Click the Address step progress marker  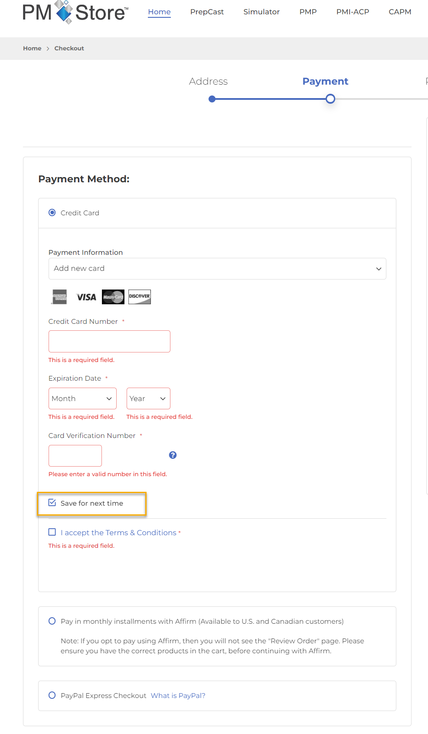coord(212,99)
